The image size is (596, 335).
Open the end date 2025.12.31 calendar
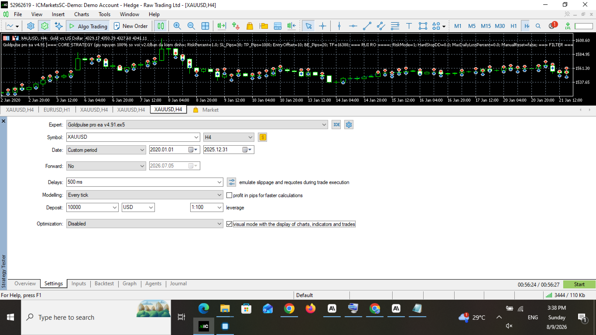pyautogui.click(x=247, y=150)
